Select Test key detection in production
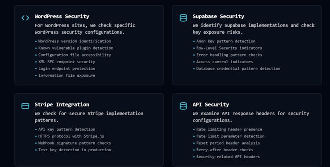 [74, 150]
